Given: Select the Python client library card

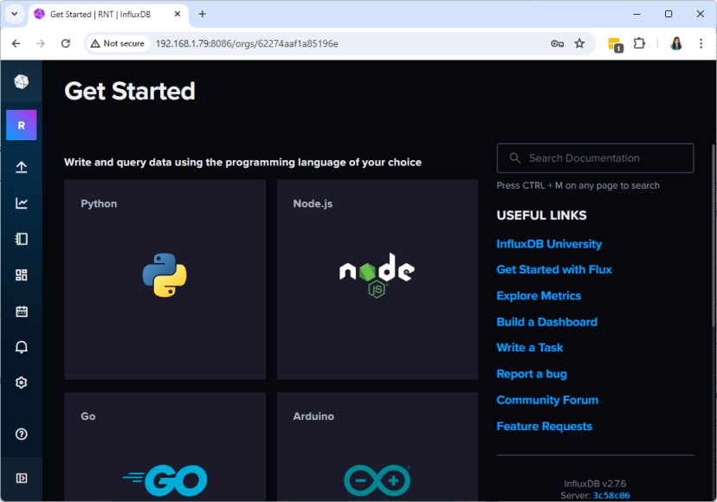Looking at the screenshot, I should pyautogui.click(x=165, y=279).
